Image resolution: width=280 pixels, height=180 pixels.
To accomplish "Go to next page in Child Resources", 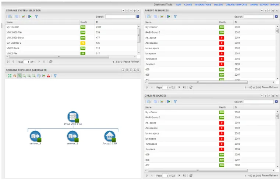I will [x=179, y=176].
